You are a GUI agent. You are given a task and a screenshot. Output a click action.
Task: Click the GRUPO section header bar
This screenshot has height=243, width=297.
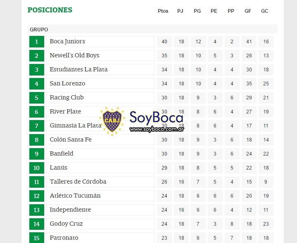(152, 29)
